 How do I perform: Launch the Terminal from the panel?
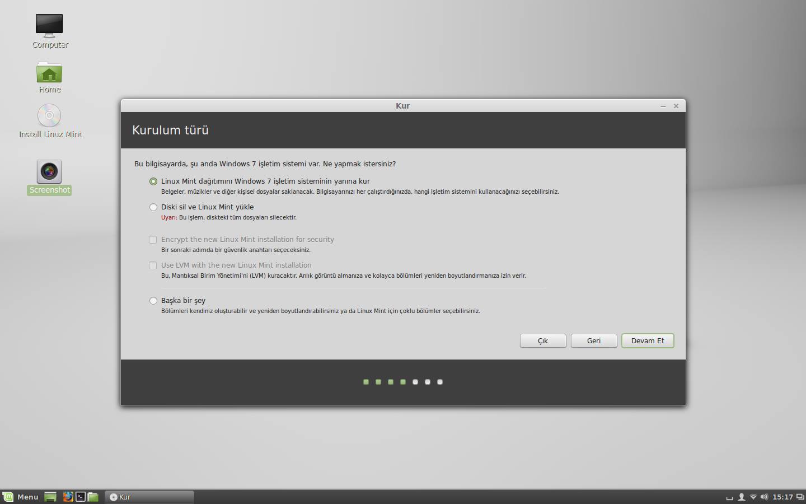coord(81,497)
